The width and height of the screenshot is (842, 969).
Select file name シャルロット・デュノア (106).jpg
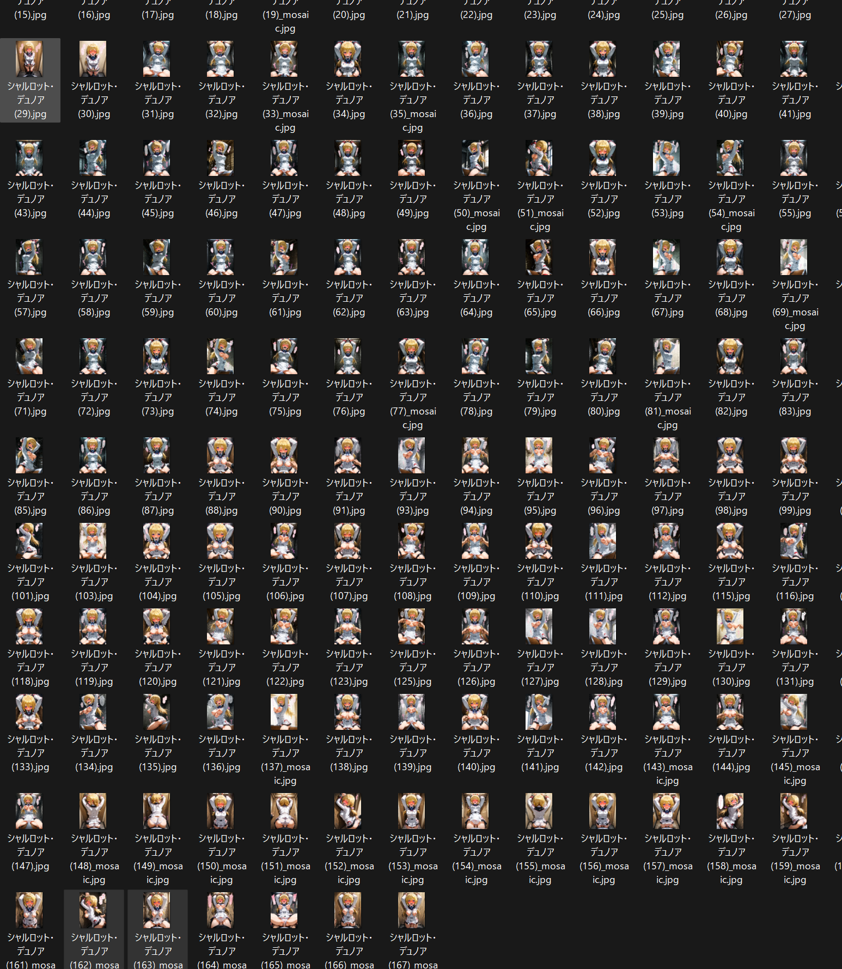(285, 582)
